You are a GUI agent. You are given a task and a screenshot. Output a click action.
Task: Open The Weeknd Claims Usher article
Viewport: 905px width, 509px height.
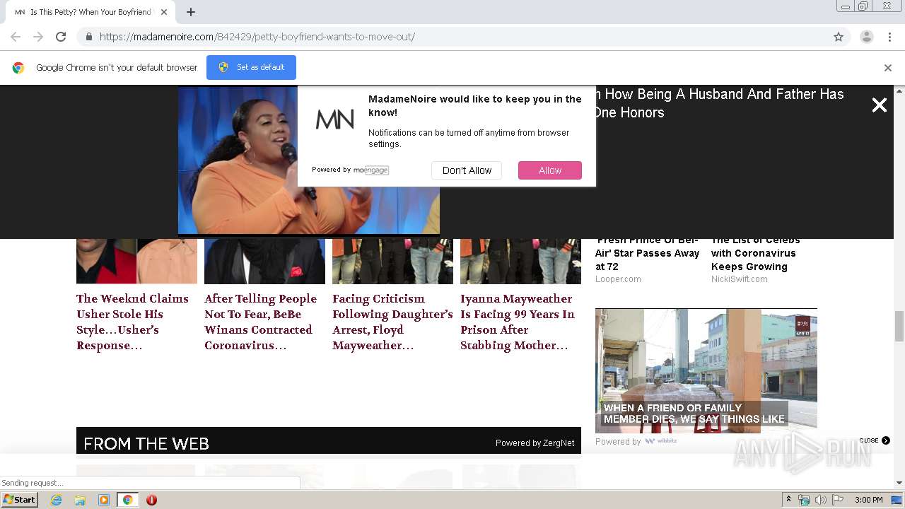point(133,322)
